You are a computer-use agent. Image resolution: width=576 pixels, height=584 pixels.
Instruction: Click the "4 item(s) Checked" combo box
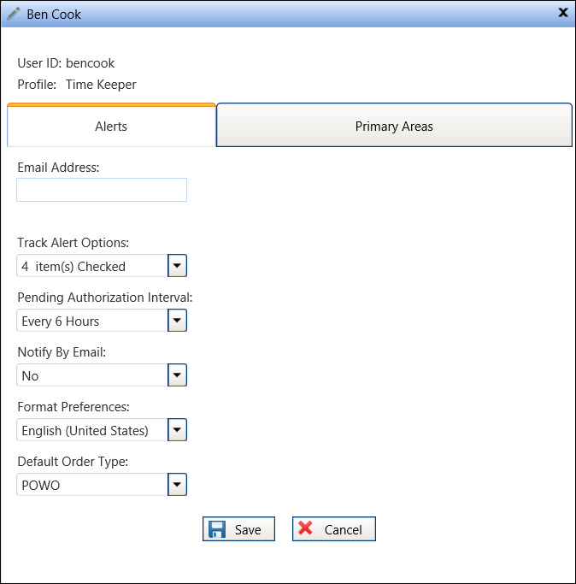click(91, 266)
